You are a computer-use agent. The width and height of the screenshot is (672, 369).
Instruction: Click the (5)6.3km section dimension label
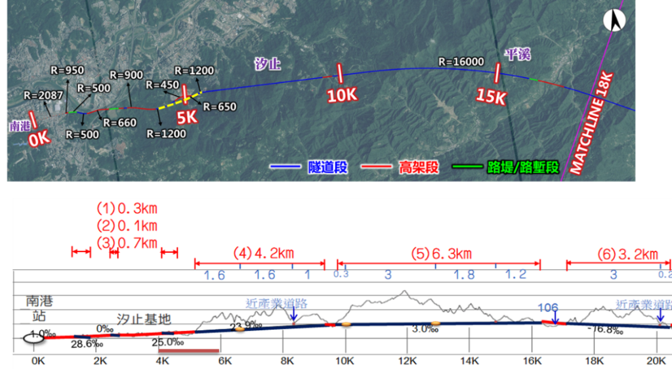point(441,253)
